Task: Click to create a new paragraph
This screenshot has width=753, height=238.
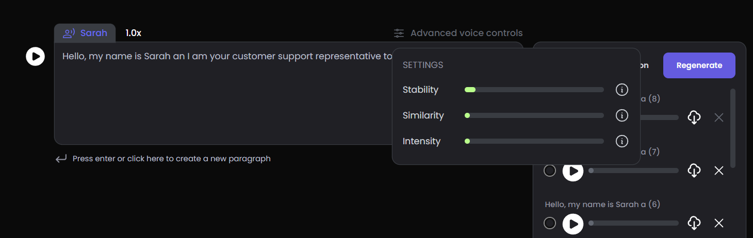Action: (171, 159)
